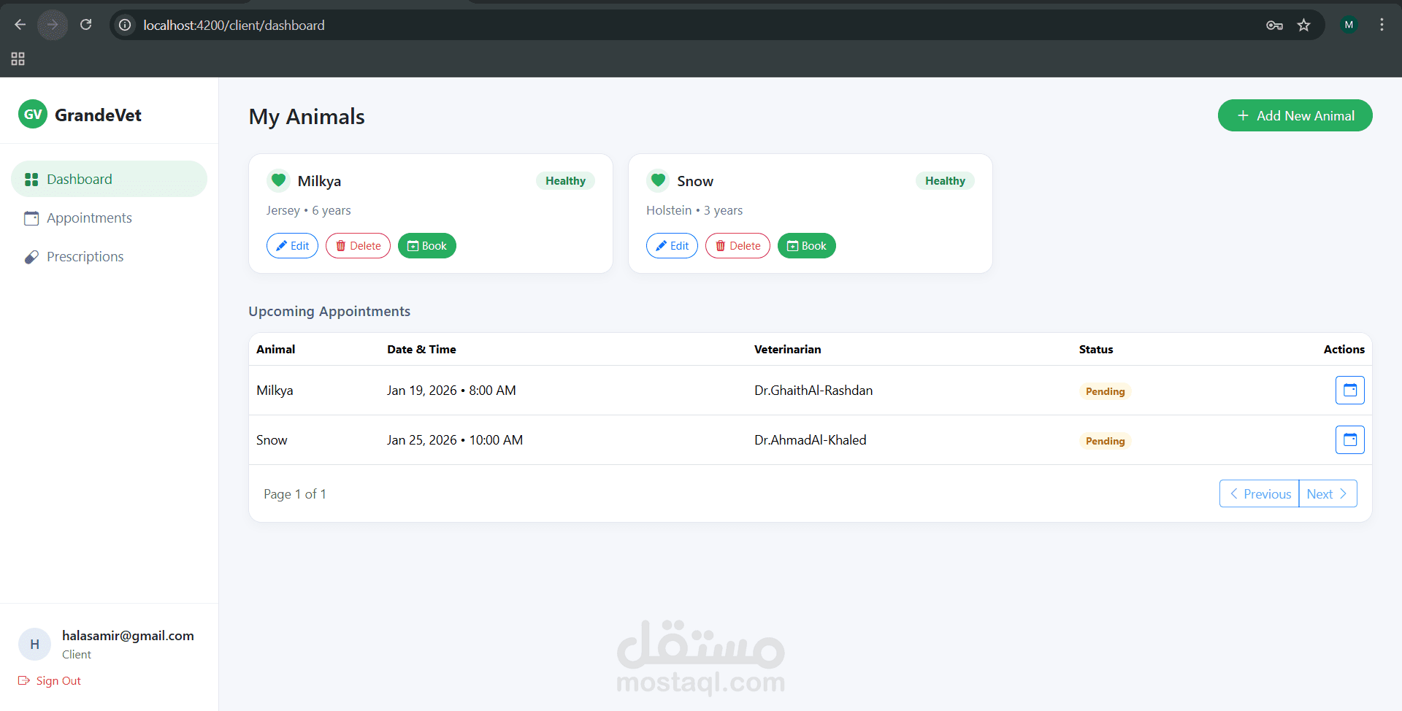This screenshot has height=711, width=1402.
Task: Click the Page 1 of 1 label
Action: point(295,494)
